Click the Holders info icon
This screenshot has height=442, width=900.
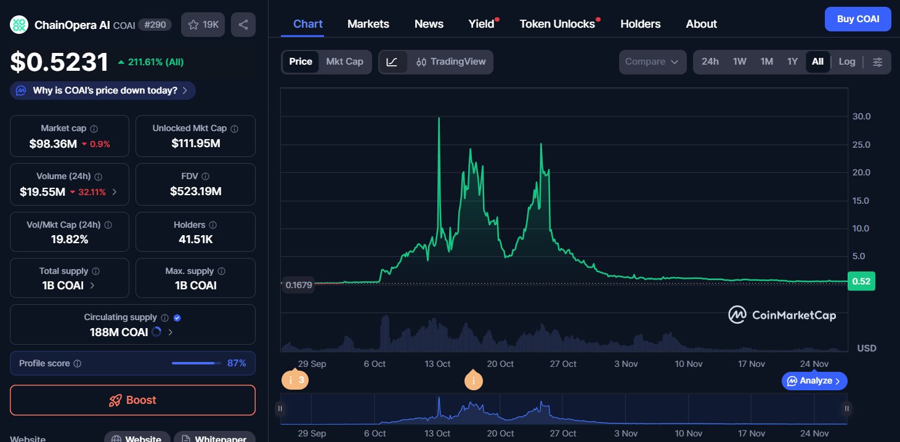213,225
